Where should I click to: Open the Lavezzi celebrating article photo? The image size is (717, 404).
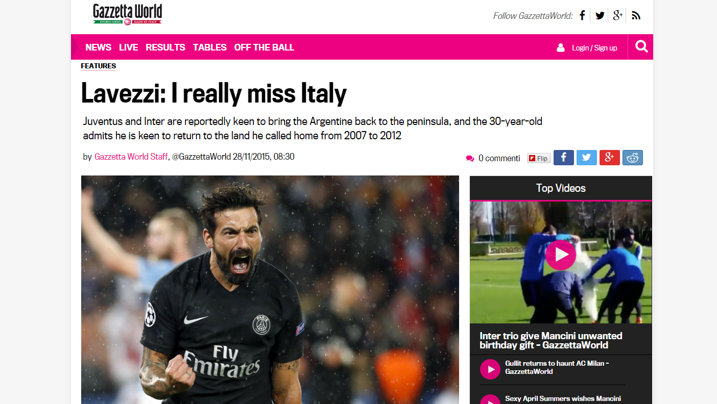point(270,290)
